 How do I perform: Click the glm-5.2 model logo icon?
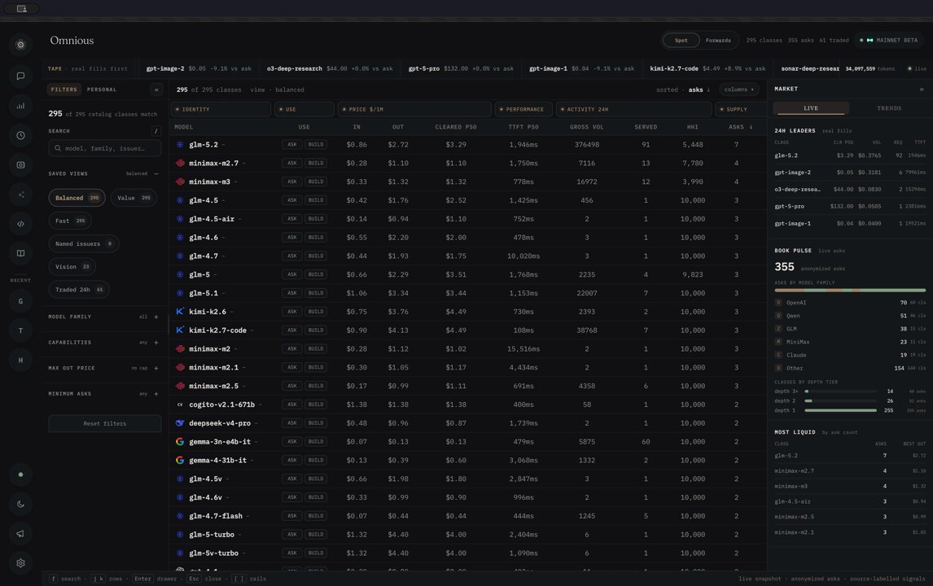pyautogui.click(x=180, y=145)
